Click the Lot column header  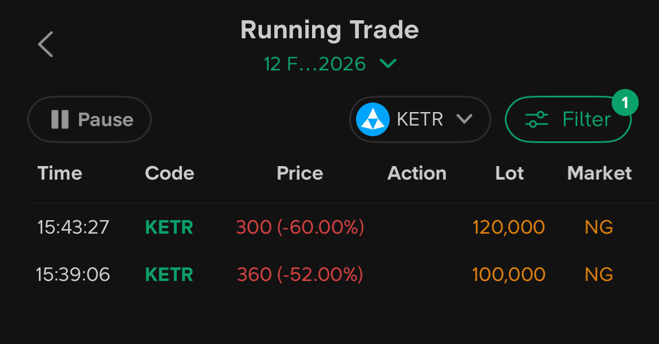509,173
